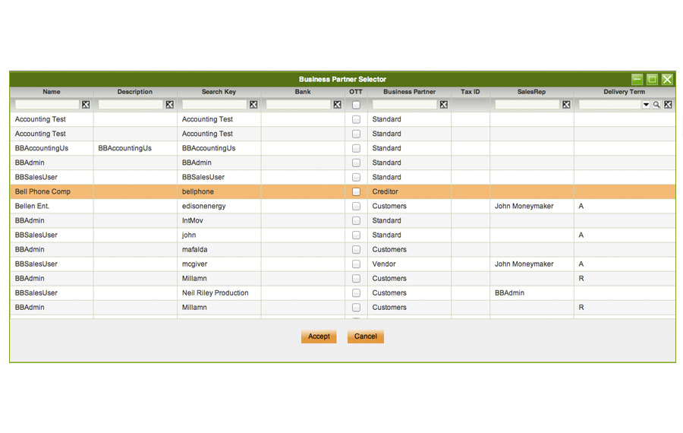Sort by Description column header
The height and width of the screenshot is (433, 683).
(x=135, y=92)
